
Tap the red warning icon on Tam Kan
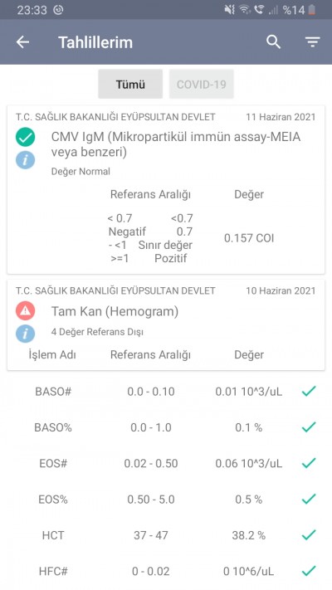[x=25, y=311]
